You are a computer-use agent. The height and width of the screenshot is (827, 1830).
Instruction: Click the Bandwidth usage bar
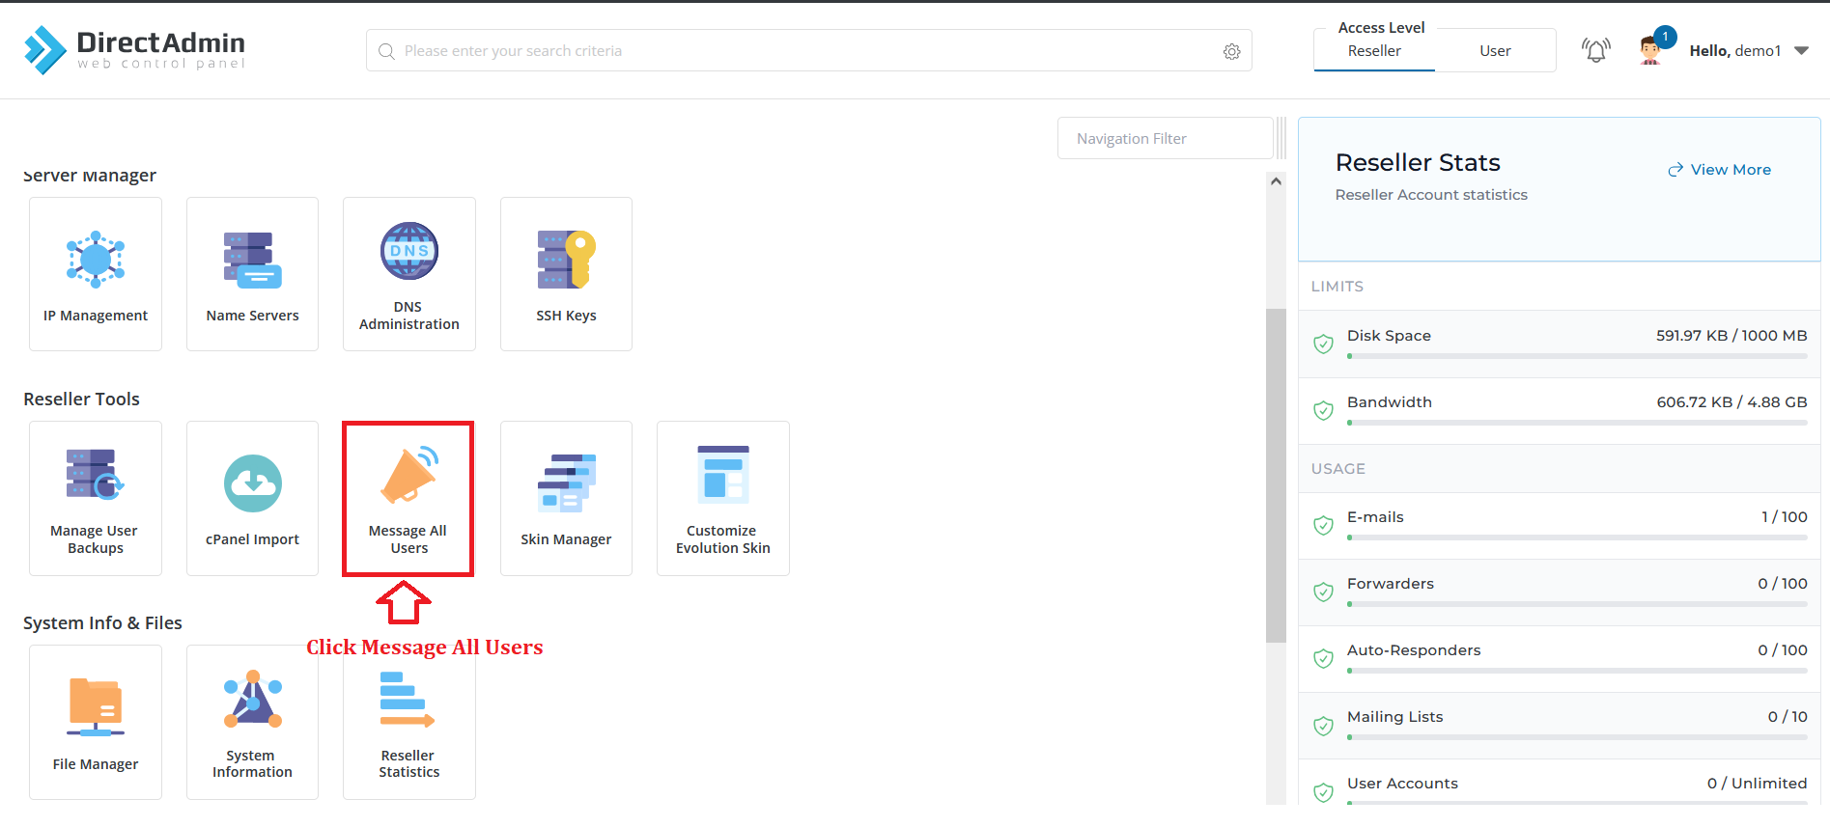tap(1577, 423)
